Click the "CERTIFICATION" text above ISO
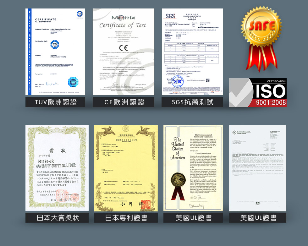This screenshot has width=308, height=246. [x=276, y=81]
